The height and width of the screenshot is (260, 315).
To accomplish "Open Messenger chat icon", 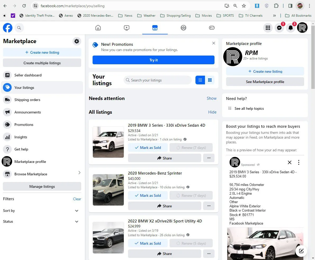I will click(x=279, y=28).
